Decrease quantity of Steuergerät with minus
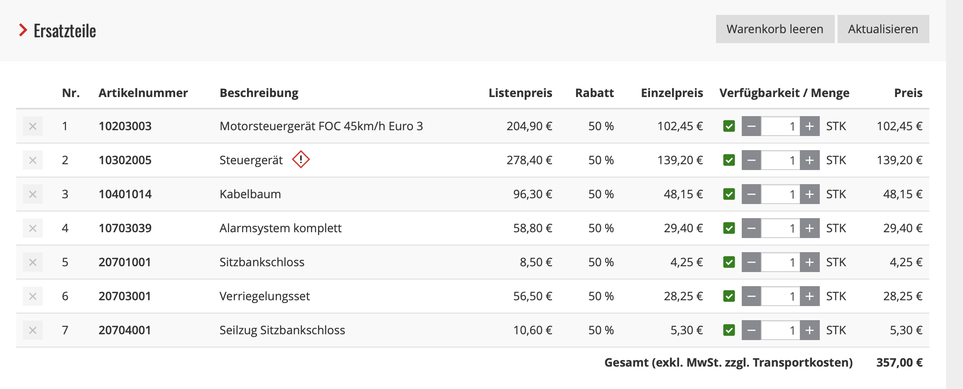 751,160
